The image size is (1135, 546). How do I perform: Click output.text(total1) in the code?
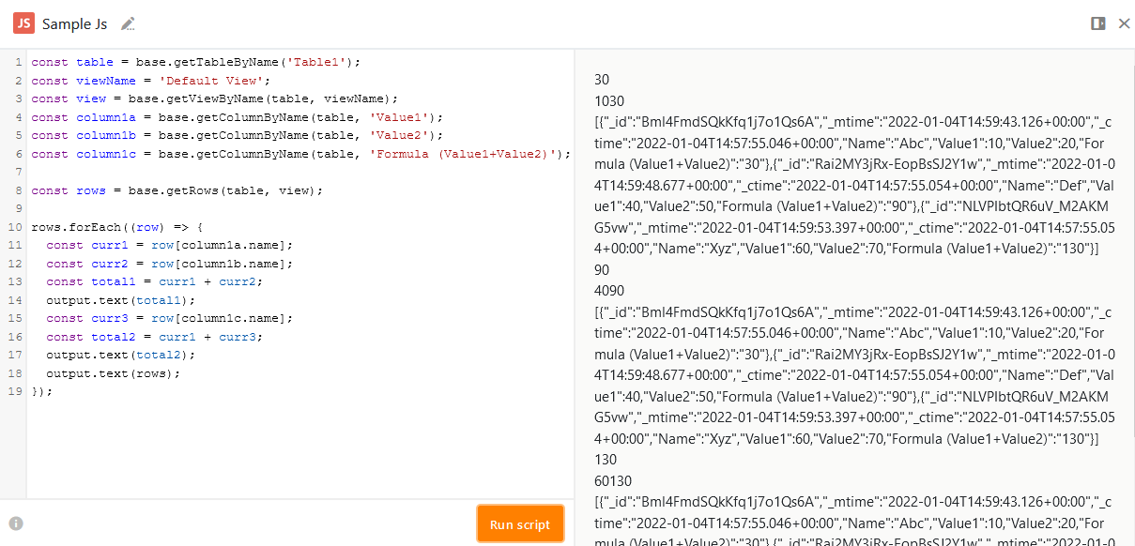pyautogui.click(x=120, y=300)
